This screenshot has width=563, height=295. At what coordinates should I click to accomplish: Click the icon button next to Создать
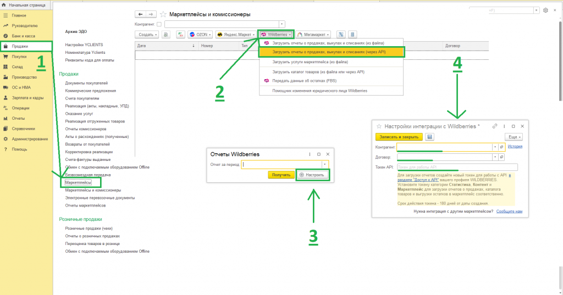coord(165,35)
